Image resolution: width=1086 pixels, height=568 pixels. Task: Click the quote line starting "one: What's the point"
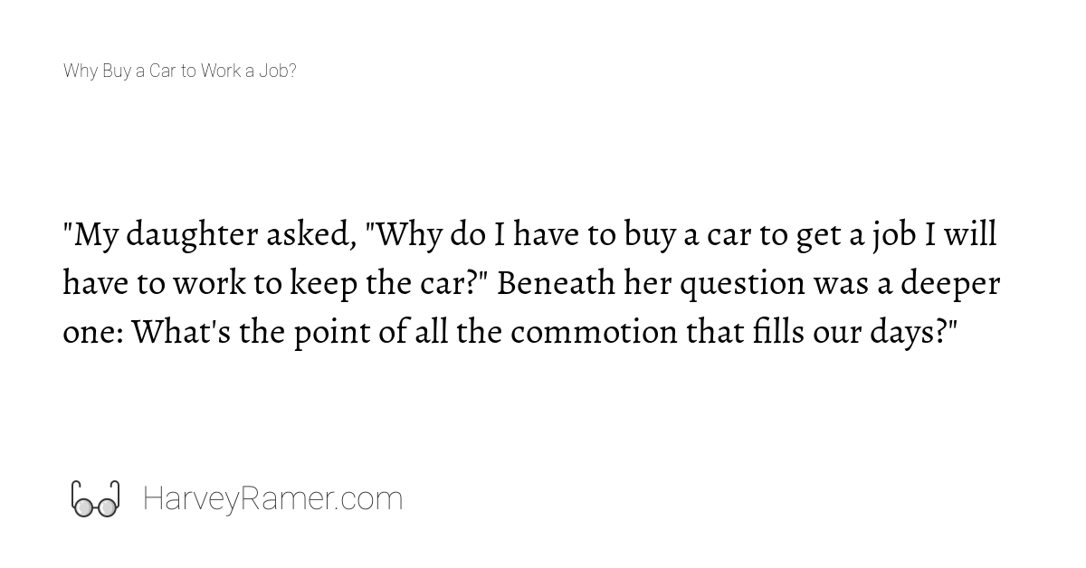point(510,333)
